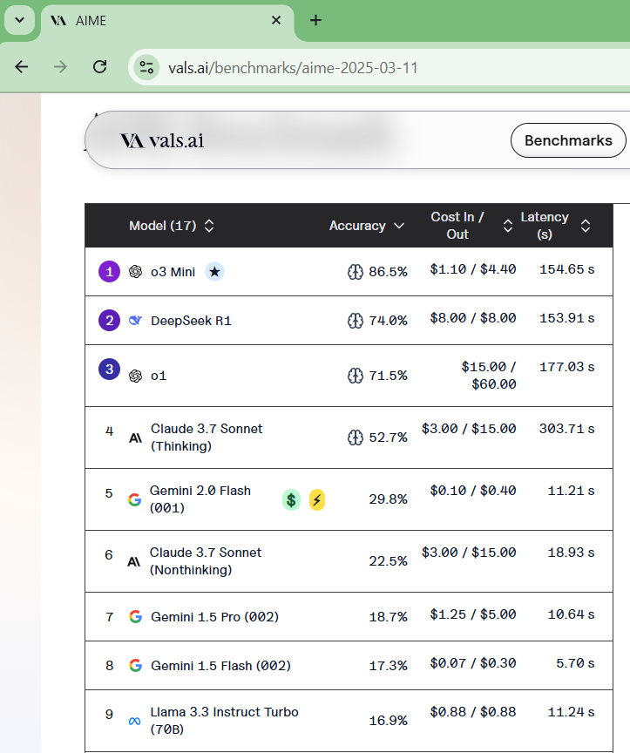Sort table by Latency column

click(x=556, y=226)
